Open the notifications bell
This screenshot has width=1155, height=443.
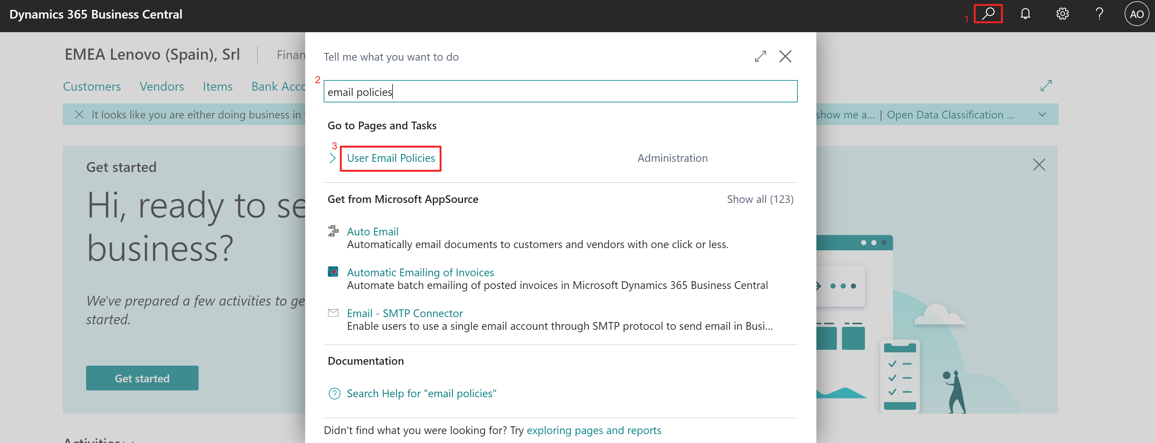[1025, 14]
